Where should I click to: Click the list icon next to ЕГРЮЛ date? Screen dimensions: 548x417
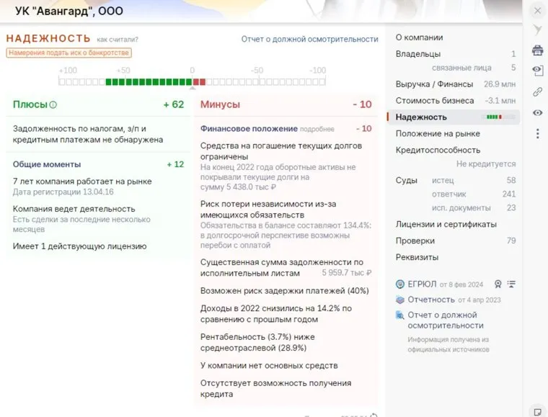pos(512,284)
